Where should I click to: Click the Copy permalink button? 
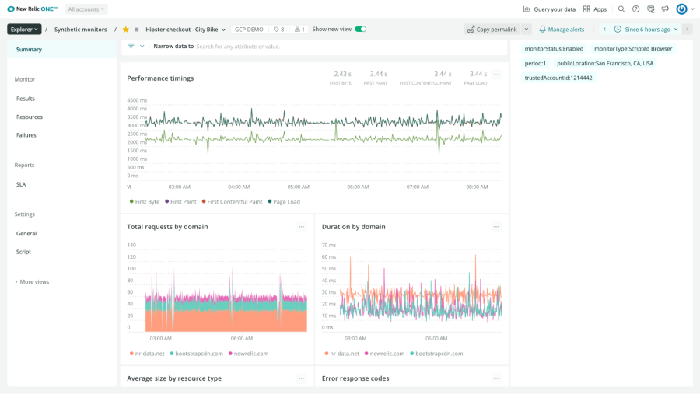492,30
